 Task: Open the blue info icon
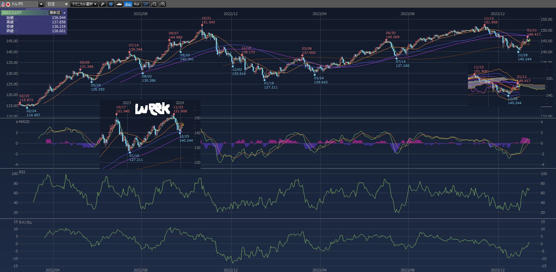click(111, 4)
